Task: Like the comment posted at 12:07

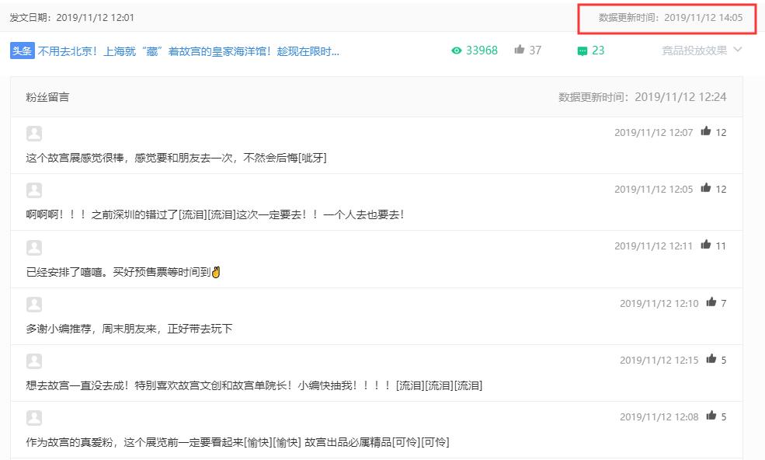Action: click(706, 131)
